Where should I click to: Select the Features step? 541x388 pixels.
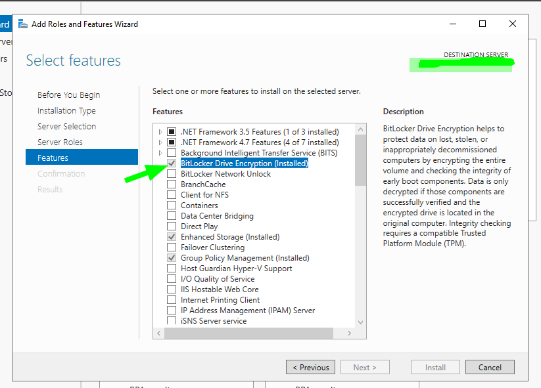[x=82, y=157]
